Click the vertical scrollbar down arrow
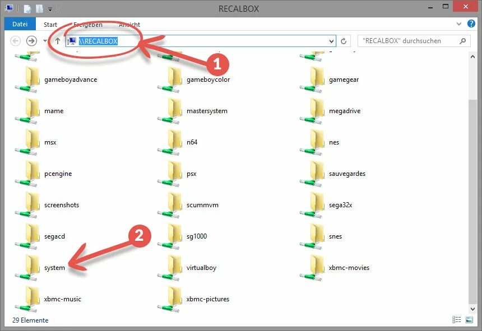 pos(472,309)
